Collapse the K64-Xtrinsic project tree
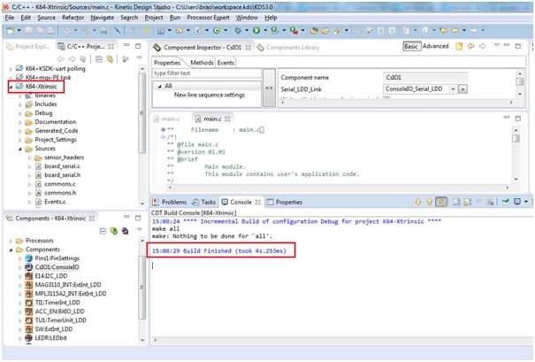The width and height of the screenshot is (535, 362). tap(10, 86)
